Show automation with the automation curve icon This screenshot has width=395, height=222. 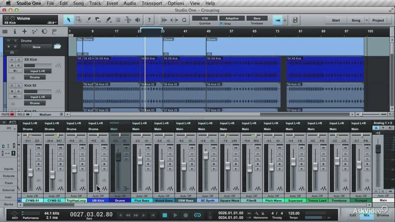point(35,31)
